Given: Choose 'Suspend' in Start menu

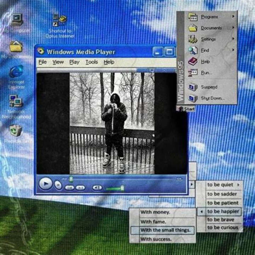Looking at the screenshot, I should coord(209,87).
